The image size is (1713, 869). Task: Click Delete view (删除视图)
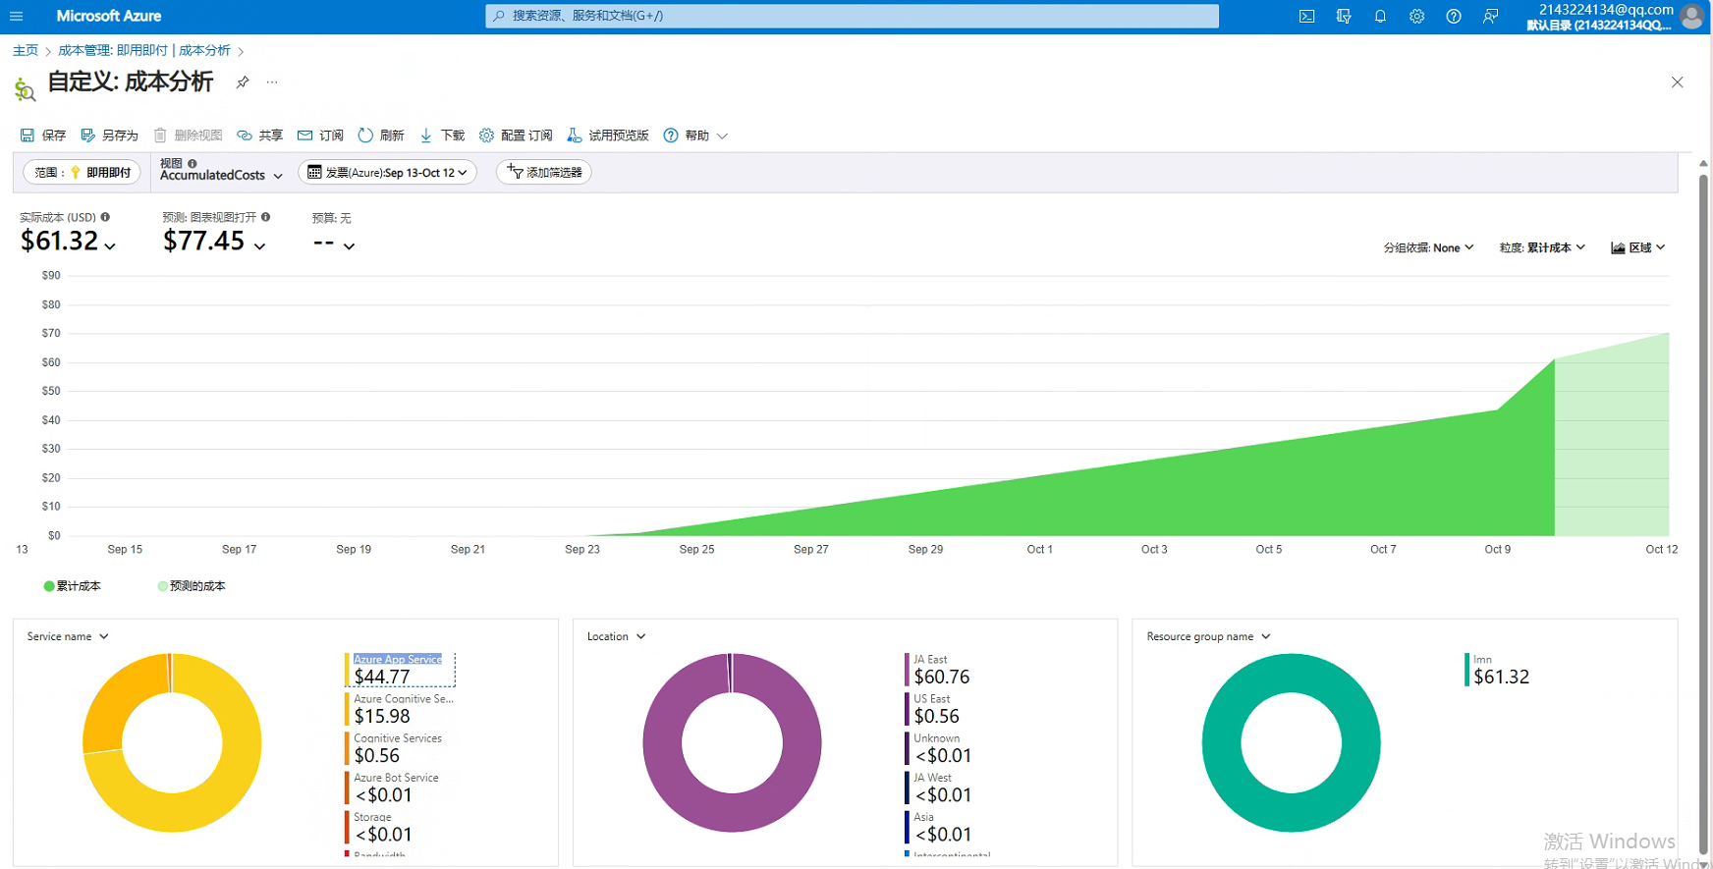click(x=188, y=136)
